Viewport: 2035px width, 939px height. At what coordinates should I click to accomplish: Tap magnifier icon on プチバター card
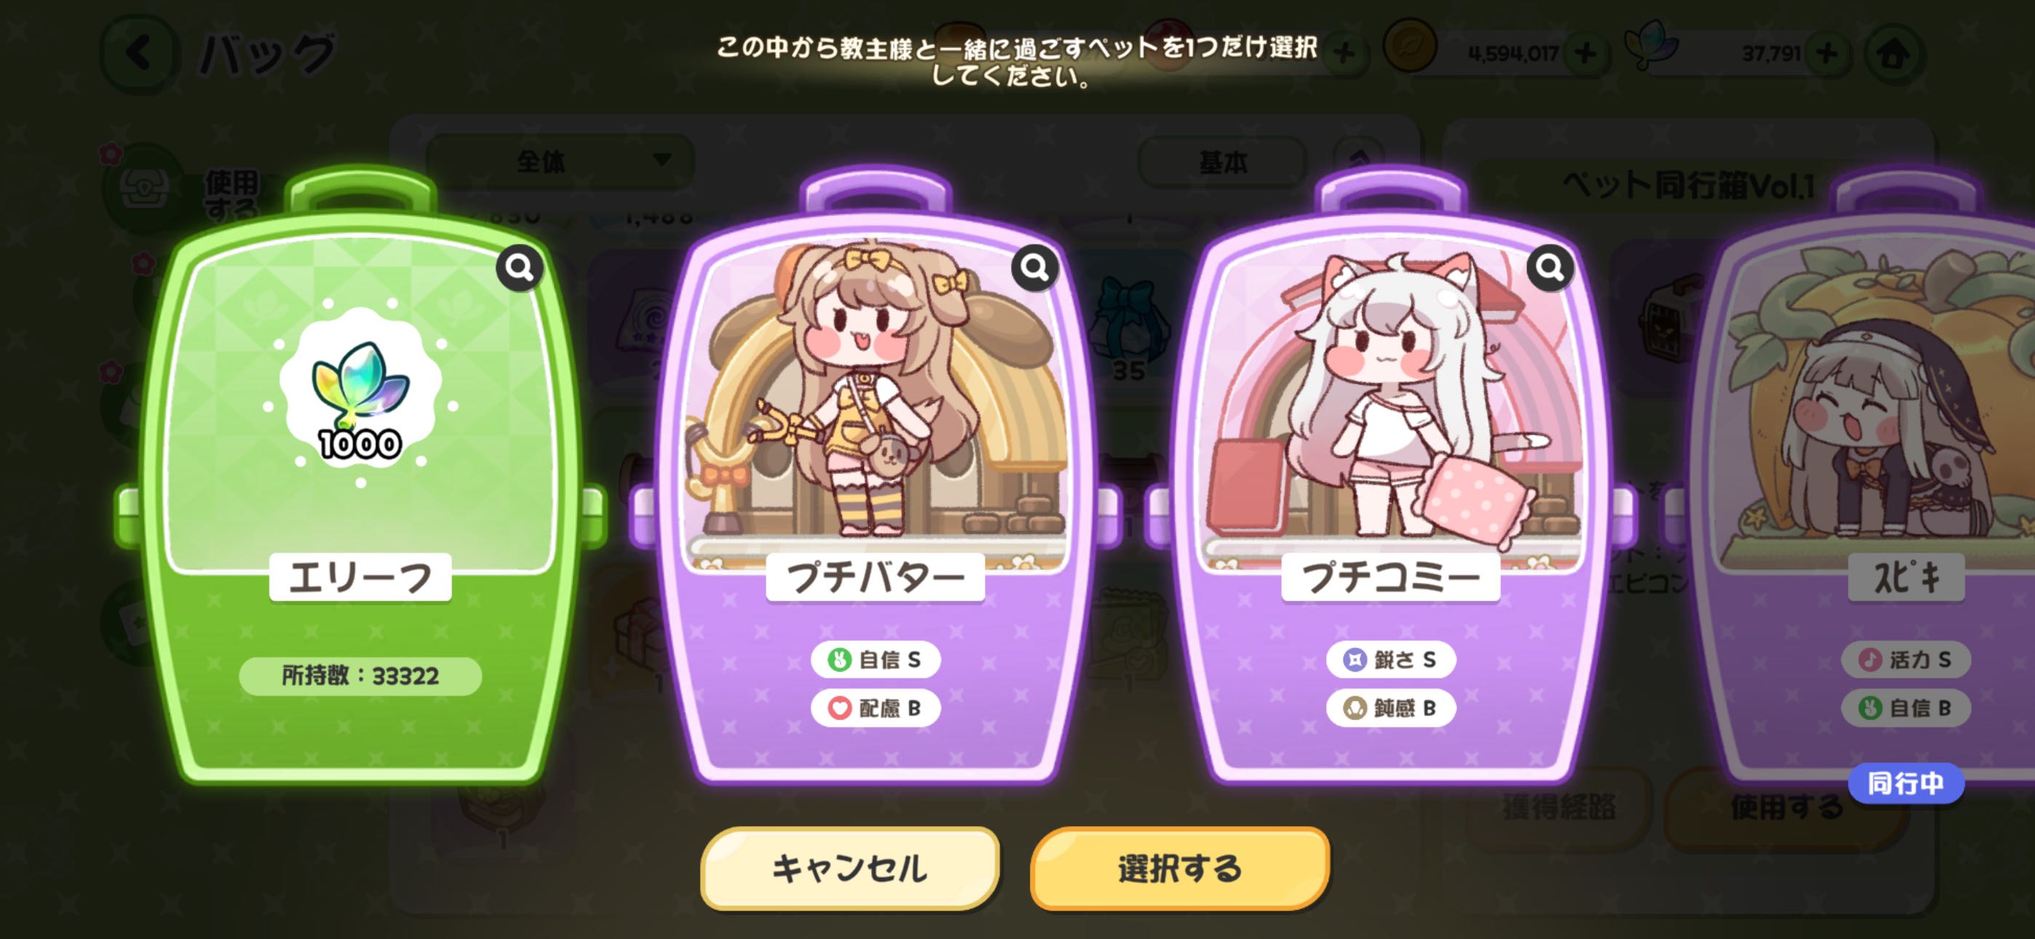(1034, 269)
